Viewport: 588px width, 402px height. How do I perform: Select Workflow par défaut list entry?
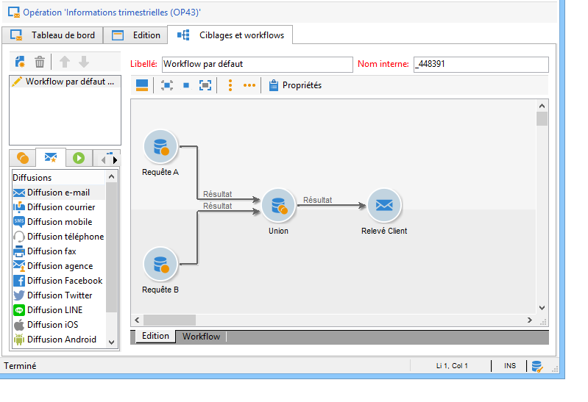click(65, 82)
